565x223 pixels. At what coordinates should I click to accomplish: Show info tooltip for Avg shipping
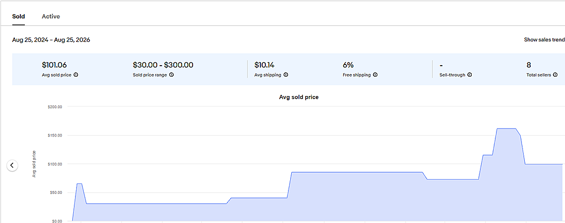tap(286, 75)
